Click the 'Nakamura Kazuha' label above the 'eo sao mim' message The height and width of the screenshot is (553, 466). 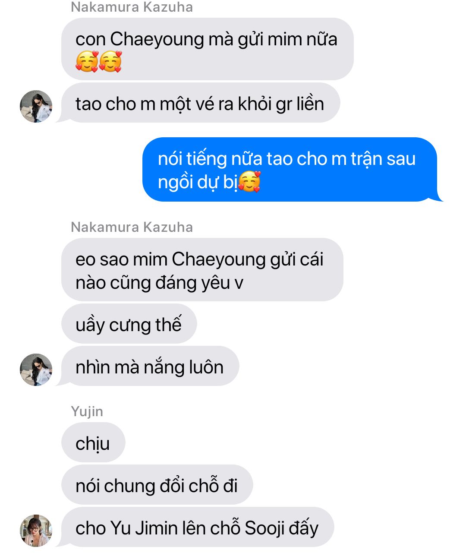(x=132, y=227)
